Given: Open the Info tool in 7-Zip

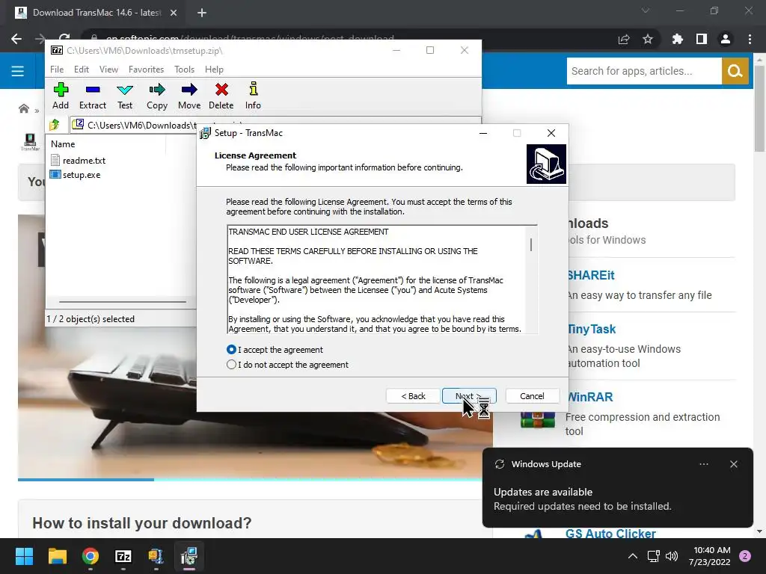Looking at the screenshot, I should [253, 89].
